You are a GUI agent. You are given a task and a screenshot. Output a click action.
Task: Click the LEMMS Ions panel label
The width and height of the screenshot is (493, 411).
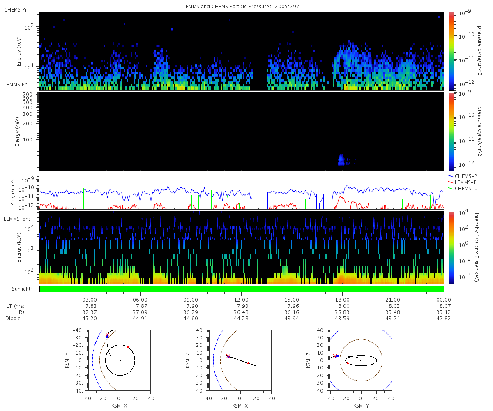tap(18, 219)
